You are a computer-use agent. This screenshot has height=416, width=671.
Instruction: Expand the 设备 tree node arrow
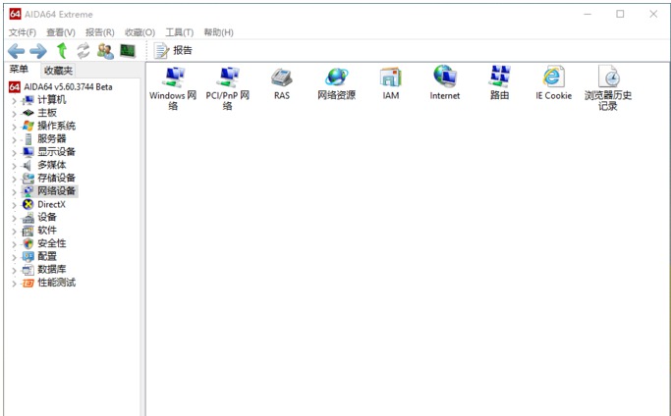(x=14, y=218)
